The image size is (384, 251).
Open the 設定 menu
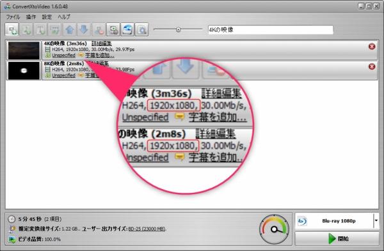click(x=47, y=17)
